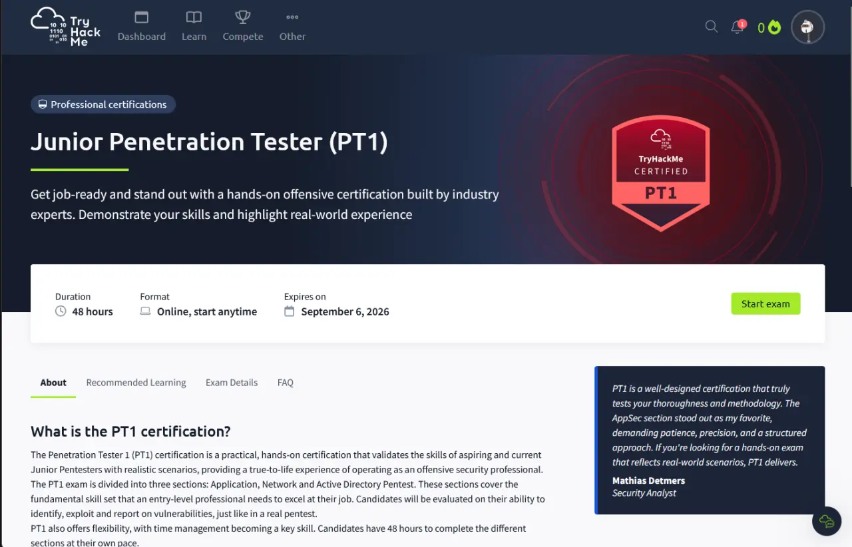Click the clock icon beside 48 hours

pyautogui.click(x=61, y=311)
